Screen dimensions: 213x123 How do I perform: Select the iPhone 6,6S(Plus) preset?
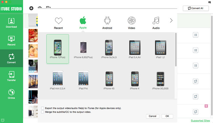coord(83,49)
